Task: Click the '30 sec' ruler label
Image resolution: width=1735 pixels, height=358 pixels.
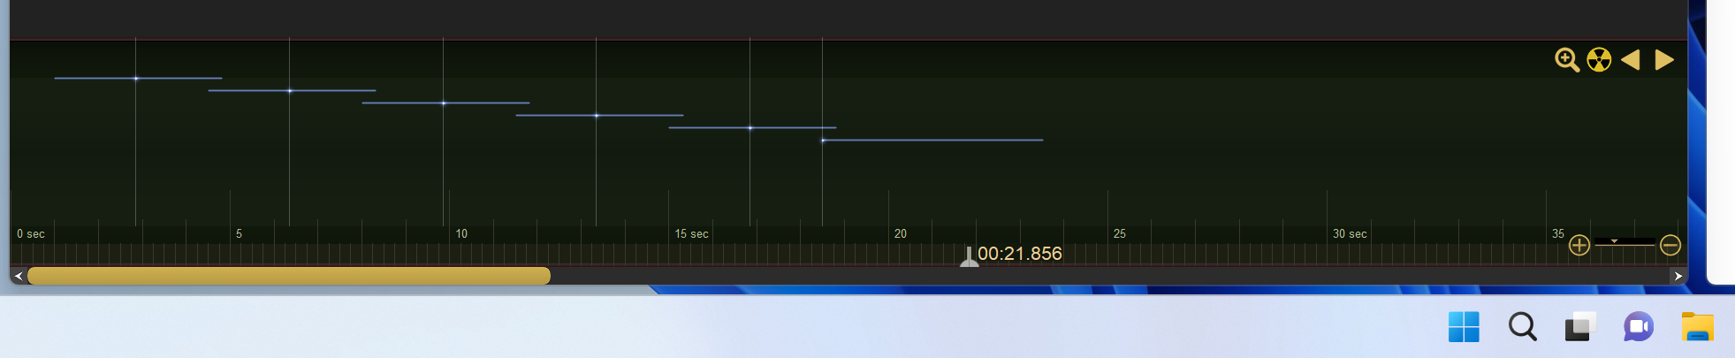Action: [x=1350, y=234]
